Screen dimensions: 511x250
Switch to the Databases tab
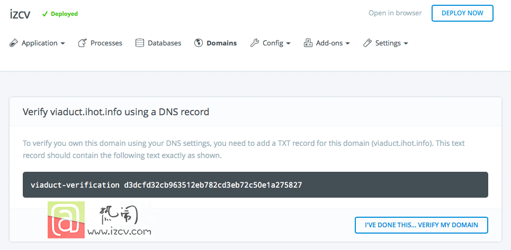pyautogui.click(x=164, y=43)
